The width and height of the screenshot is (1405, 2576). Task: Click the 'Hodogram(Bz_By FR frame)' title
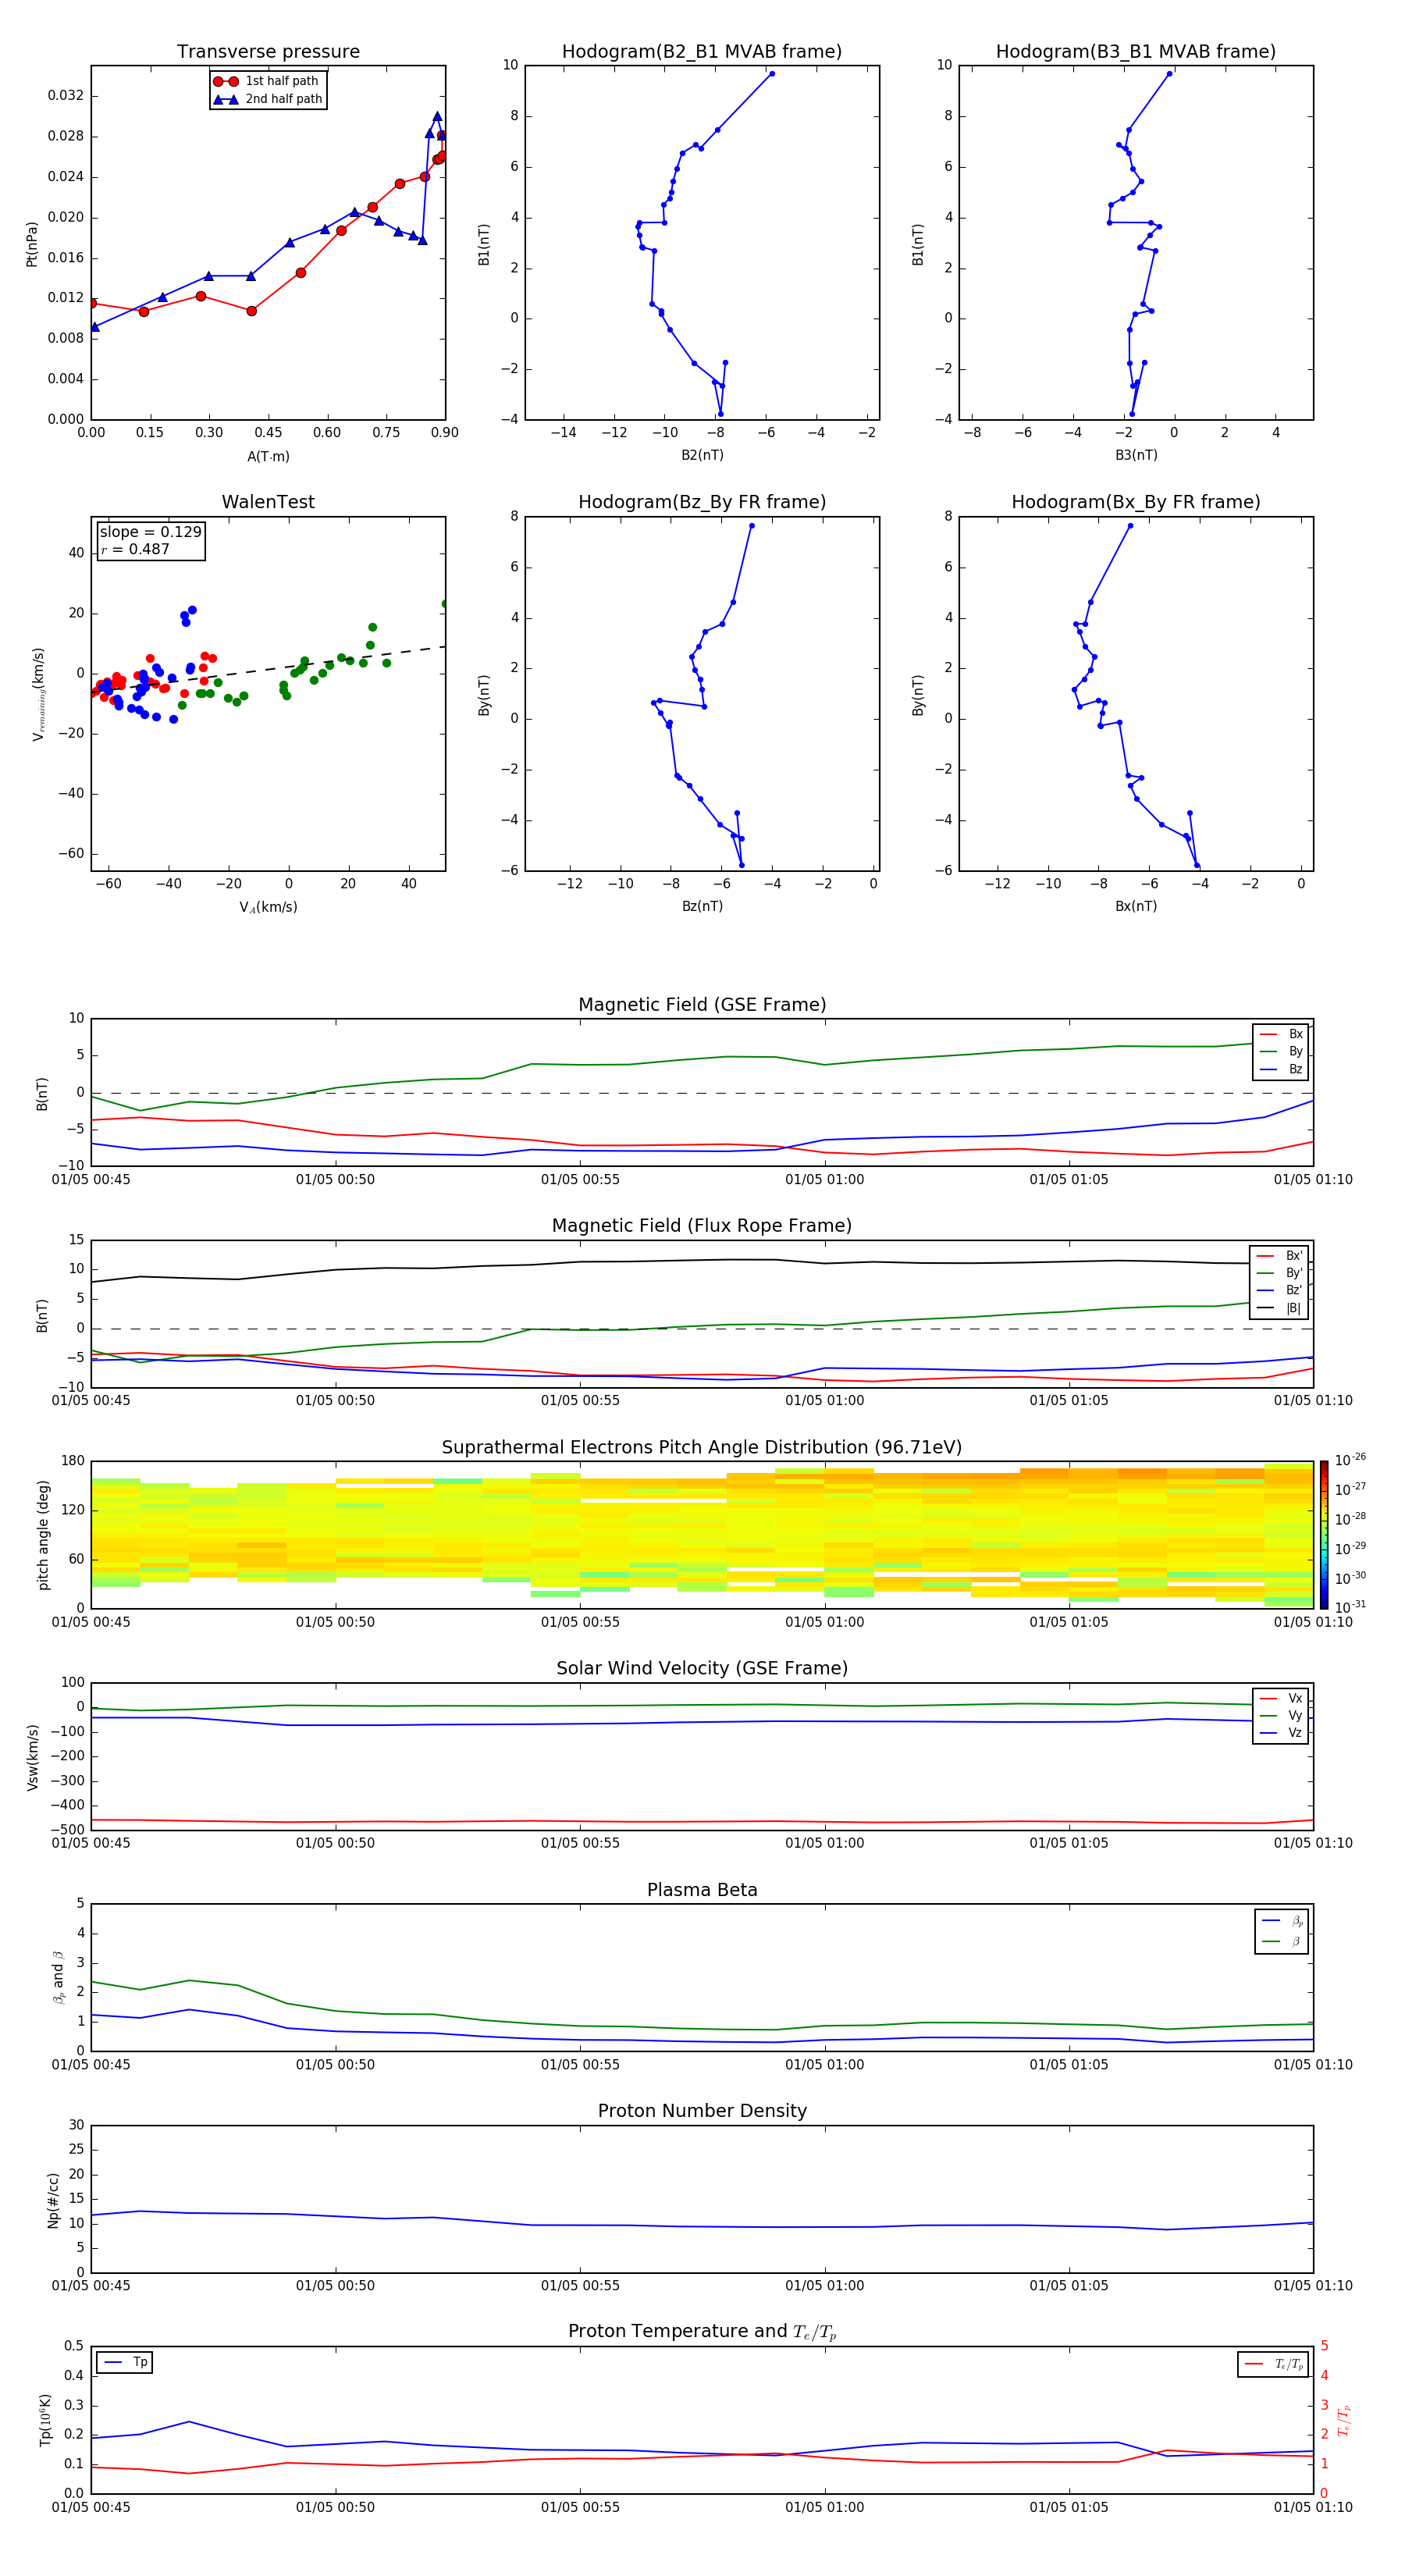[702, 502]
